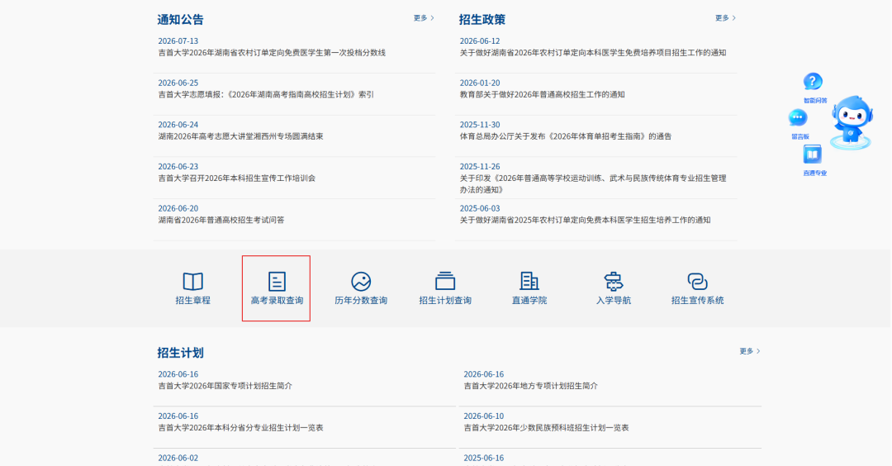The image size is (892, 466).
Task: Open the 留言板 chat bubble
Action: click(798, 118)
